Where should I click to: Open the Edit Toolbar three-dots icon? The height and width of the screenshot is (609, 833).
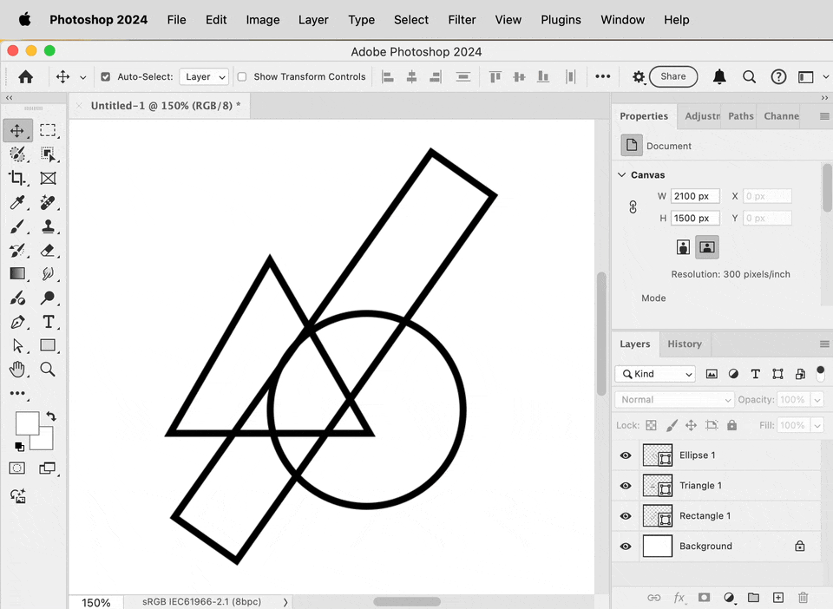17,394
